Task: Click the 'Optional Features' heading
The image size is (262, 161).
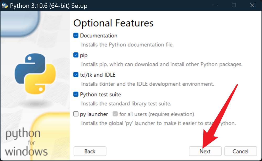Action: pos(113,23)
